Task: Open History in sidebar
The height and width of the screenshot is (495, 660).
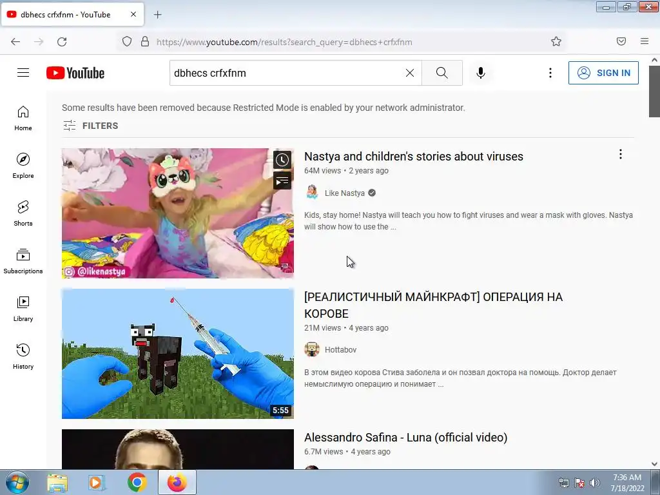Action: 23,356
